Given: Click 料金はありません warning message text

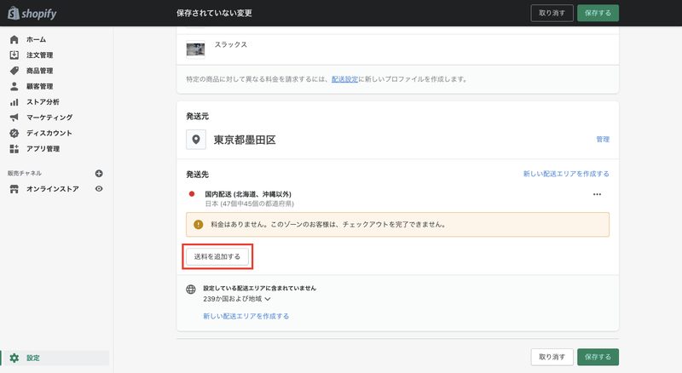Looking at the screenshot, I should (x=328, y=224).
